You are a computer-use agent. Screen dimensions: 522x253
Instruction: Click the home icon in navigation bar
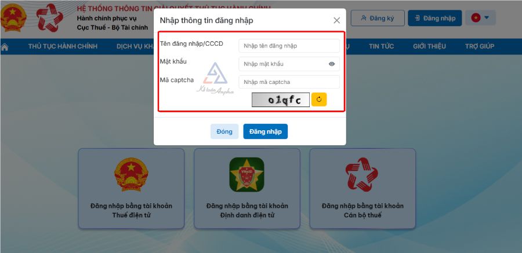point(5,47)
